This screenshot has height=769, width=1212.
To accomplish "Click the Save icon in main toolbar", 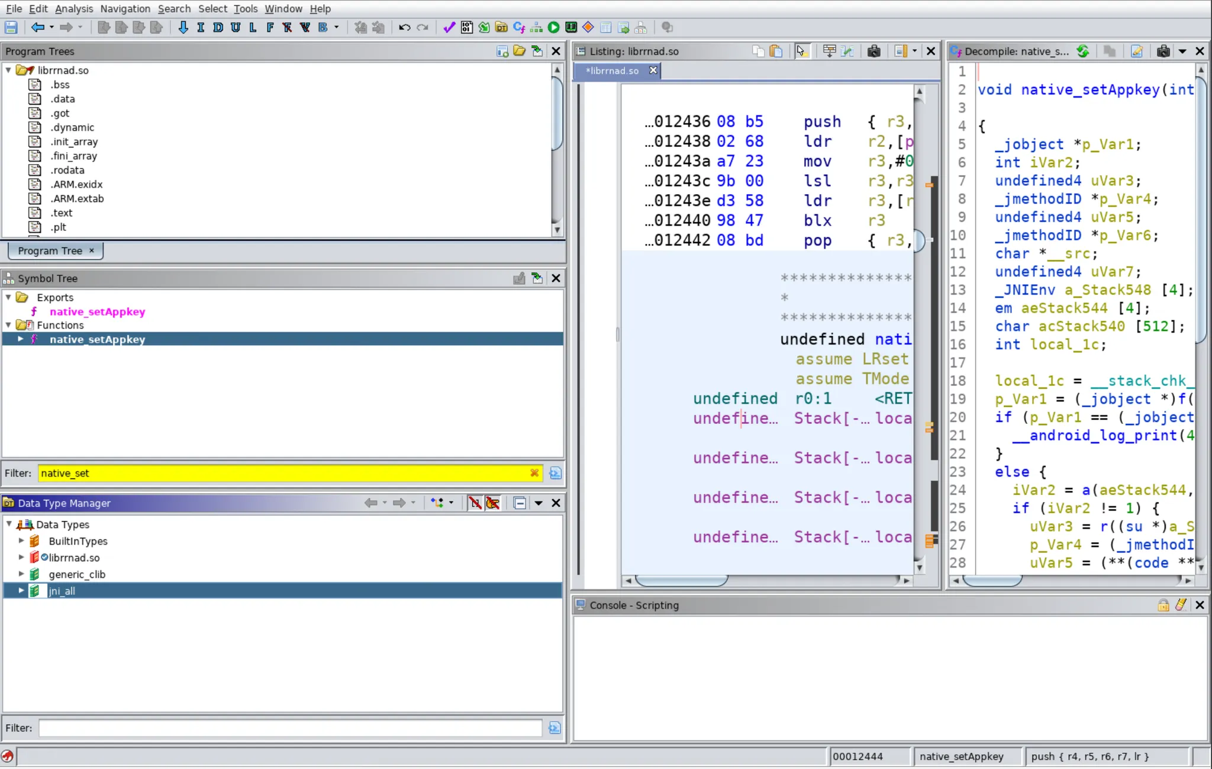I will point(11,27).
